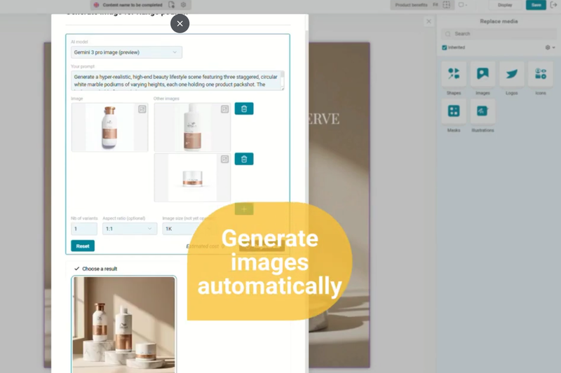
Task: Open the Illustrations media category
Action: click(482, 111)
